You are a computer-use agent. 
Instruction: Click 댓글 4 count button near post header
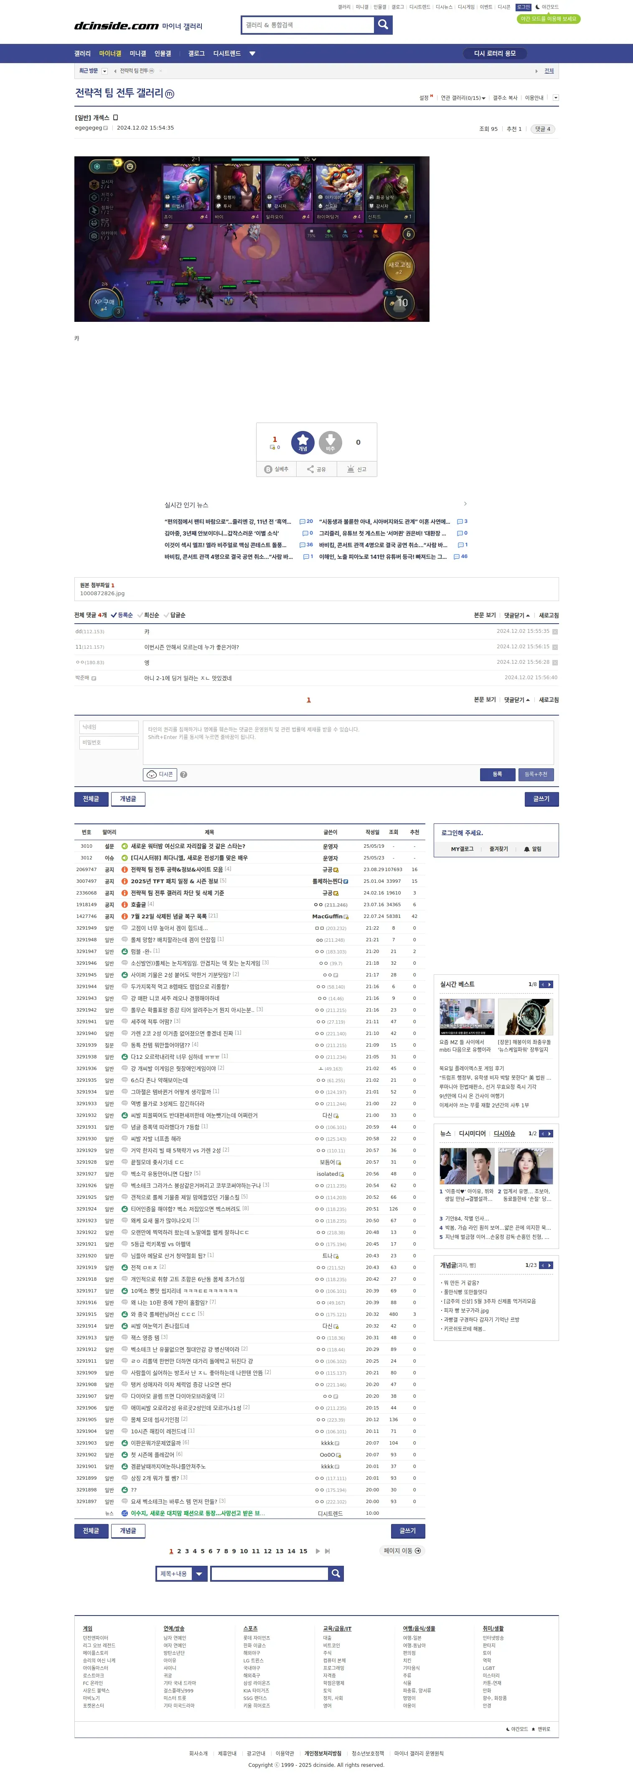(x=542, y=129)
